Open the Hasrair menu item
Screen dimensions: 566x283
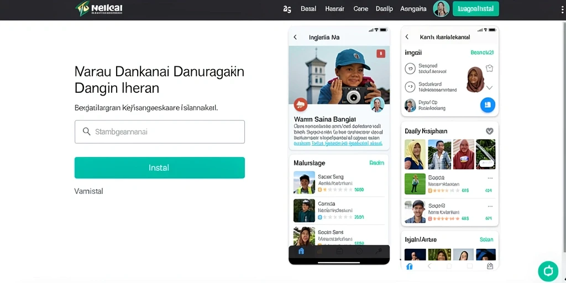pyautogui.click(x=334, y=9)
